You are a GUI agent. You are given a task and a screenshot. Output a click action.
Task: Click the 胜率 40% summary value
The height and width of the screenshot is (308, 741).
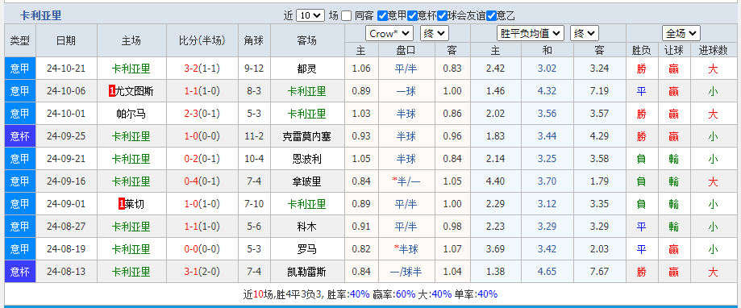pos(360,294)
